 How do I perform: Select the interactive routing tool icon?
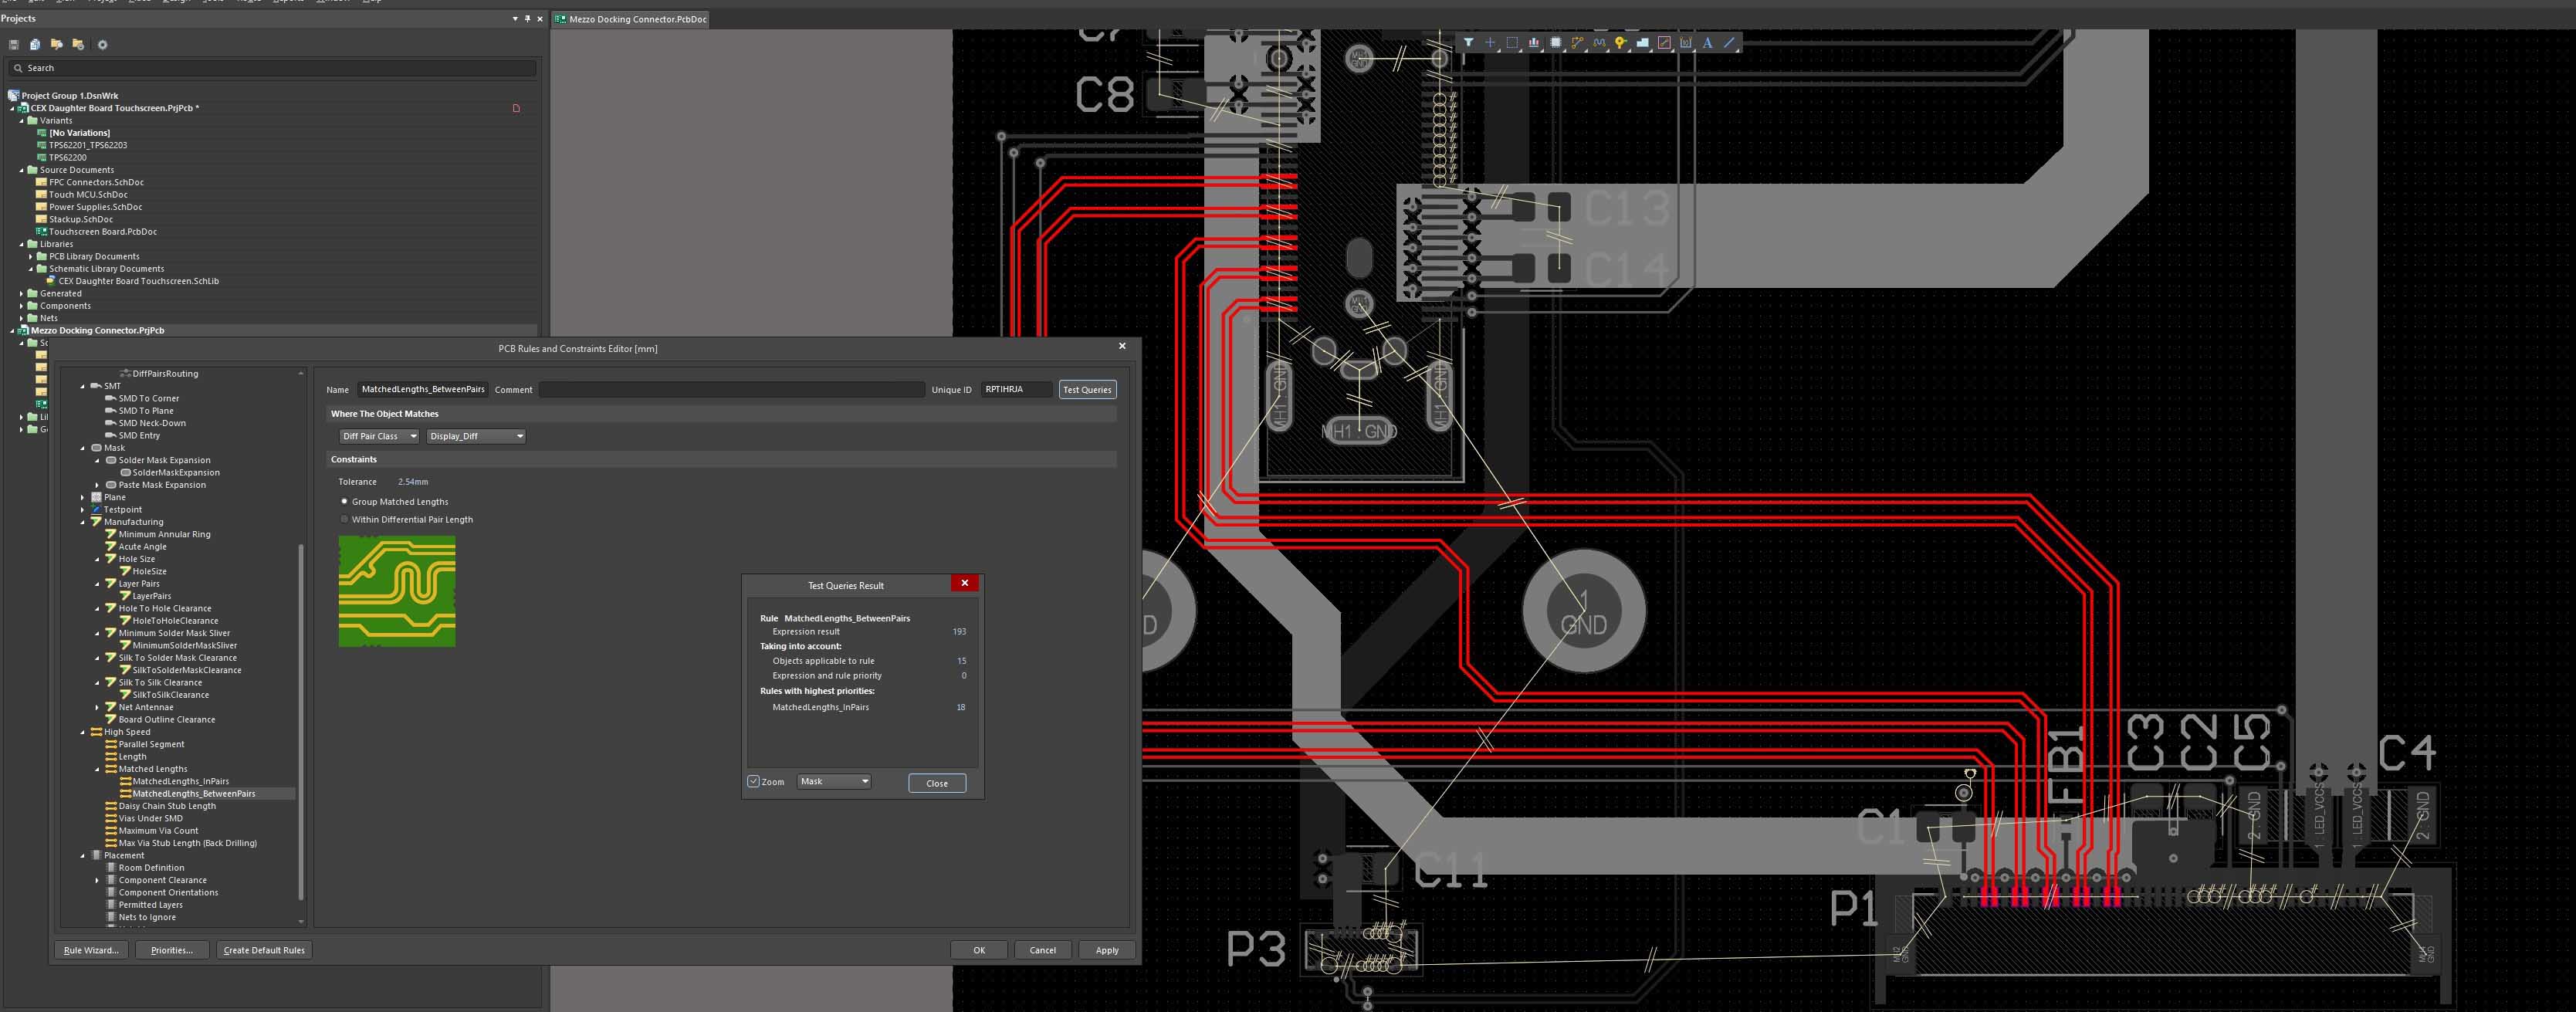(1577, 43)
